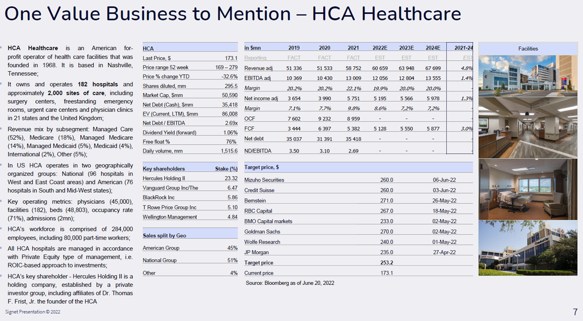Click the slide title mentioning HCA Healthcare
The height and width of the screenshot is (321, 583).
pyautogui.click(x=233, y=14)
